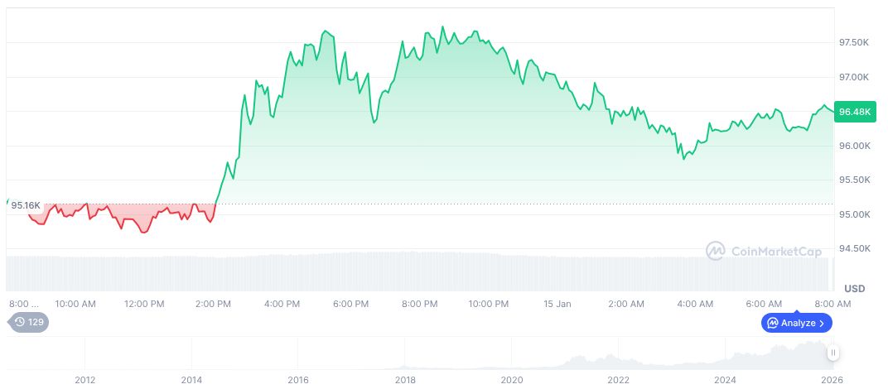
Task: Click the 4:00 AM time axis label
Action: coord(695,304)
